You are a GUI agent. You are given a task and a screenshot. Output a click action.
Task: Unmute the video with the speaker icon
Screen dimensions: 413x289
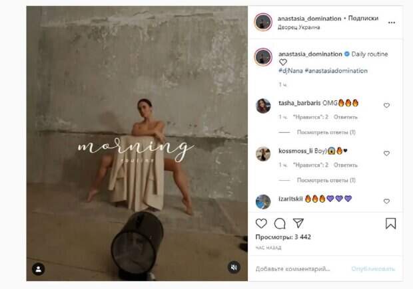pyautogui.click(x=234, y=268)
